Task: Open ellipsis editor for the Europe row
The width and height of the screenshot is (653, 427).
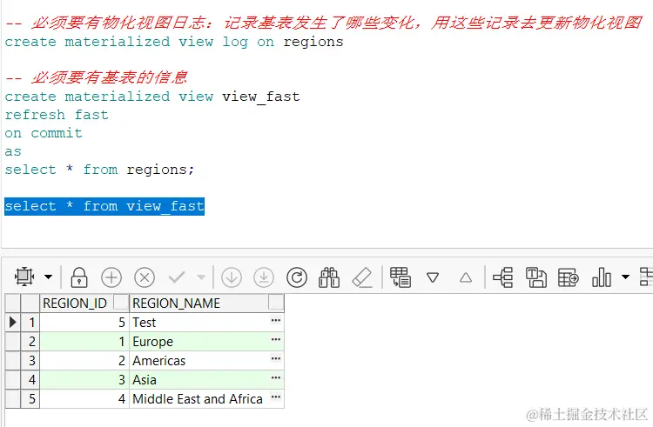Action: coord(276,339)
